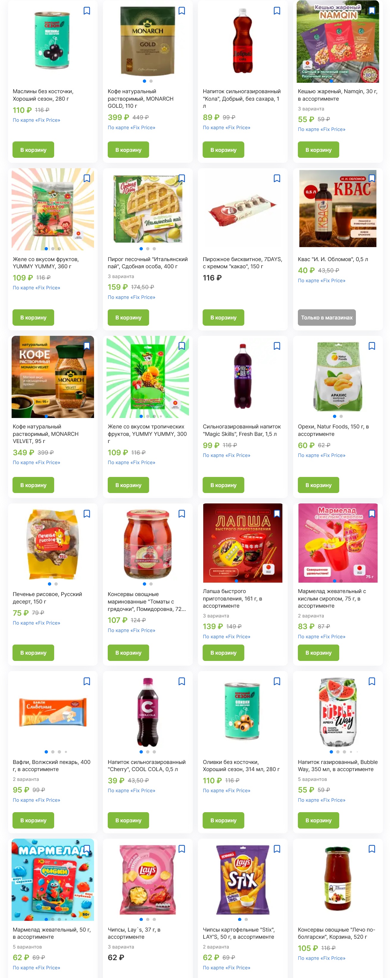Show second image of MONARCH GOLD coffee
The height and width of the screenshot is (978, 391).
[x=151, y=81]
